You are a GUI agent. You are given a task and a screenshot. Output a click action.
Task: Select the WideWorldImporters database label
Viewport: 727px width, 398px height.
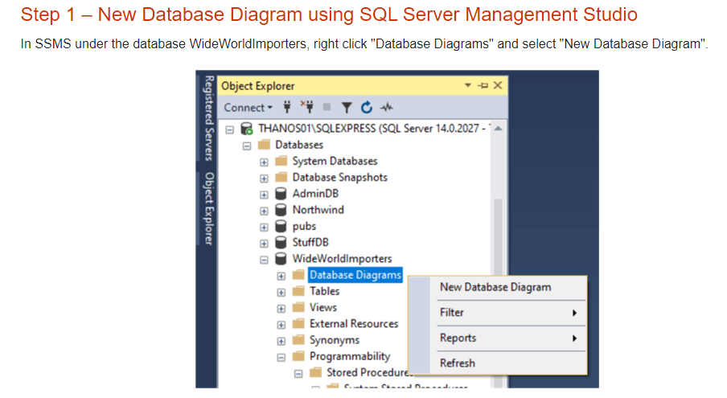(342, 259)
